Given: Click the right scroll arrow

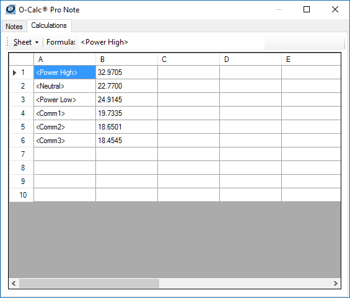Looking at the screenshot, I should point(336,283).
